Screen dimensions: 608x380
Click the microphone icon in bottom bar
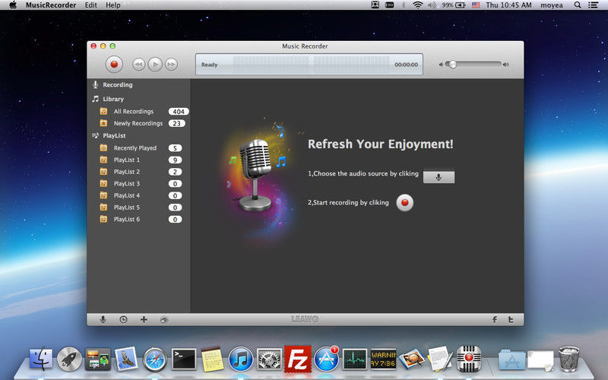tap(103, 319)
